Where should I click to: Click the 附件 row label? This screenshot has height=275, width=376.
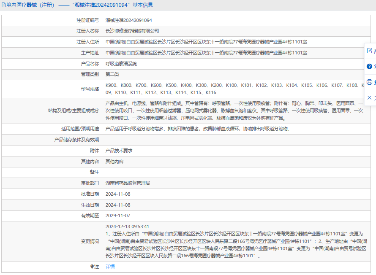[x=94, y=151]
